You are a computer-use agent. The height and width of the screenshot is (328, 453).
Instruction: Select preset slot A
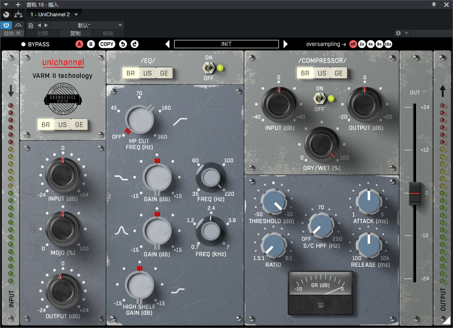pos(79,44)
